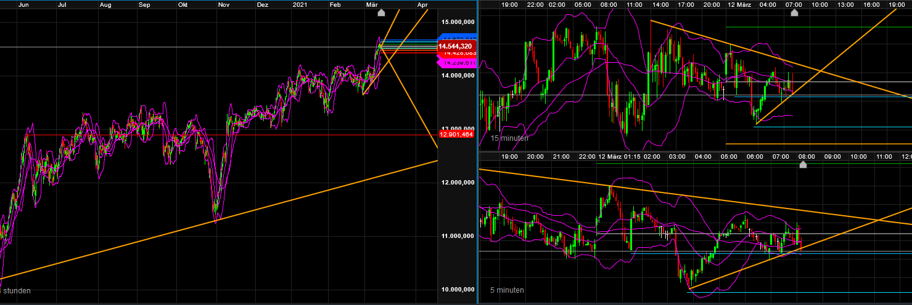
Task: Click the 15.000,000 price axis label
Action: tap(457, 22)
